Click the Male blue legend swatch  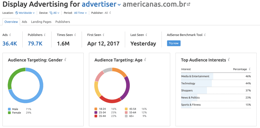[x=9, y=109]
